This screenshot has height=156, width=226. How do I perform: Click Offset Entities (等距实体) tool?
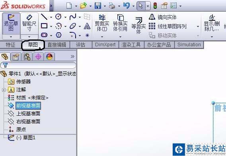coord(138,26)
